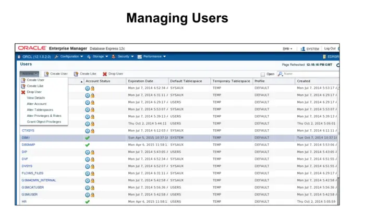Click the green check status icon for DBSNMP
This screenshot has height=221, width=365.
tap(87, 145)
